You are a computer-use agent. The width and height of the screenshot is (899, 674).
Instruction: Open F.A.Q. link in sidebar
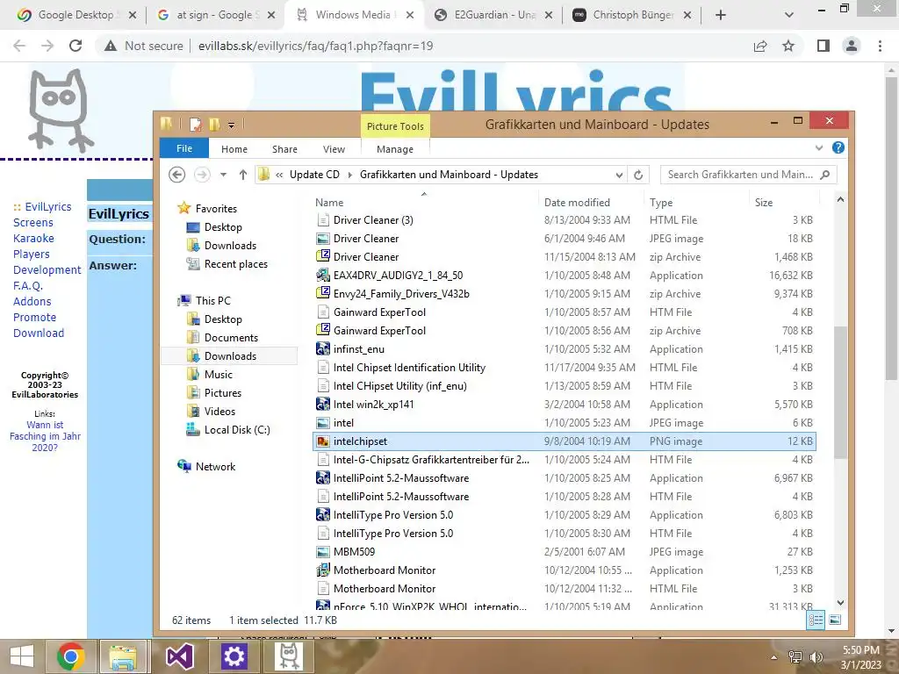pyautogui.click(x=28, y=285)
